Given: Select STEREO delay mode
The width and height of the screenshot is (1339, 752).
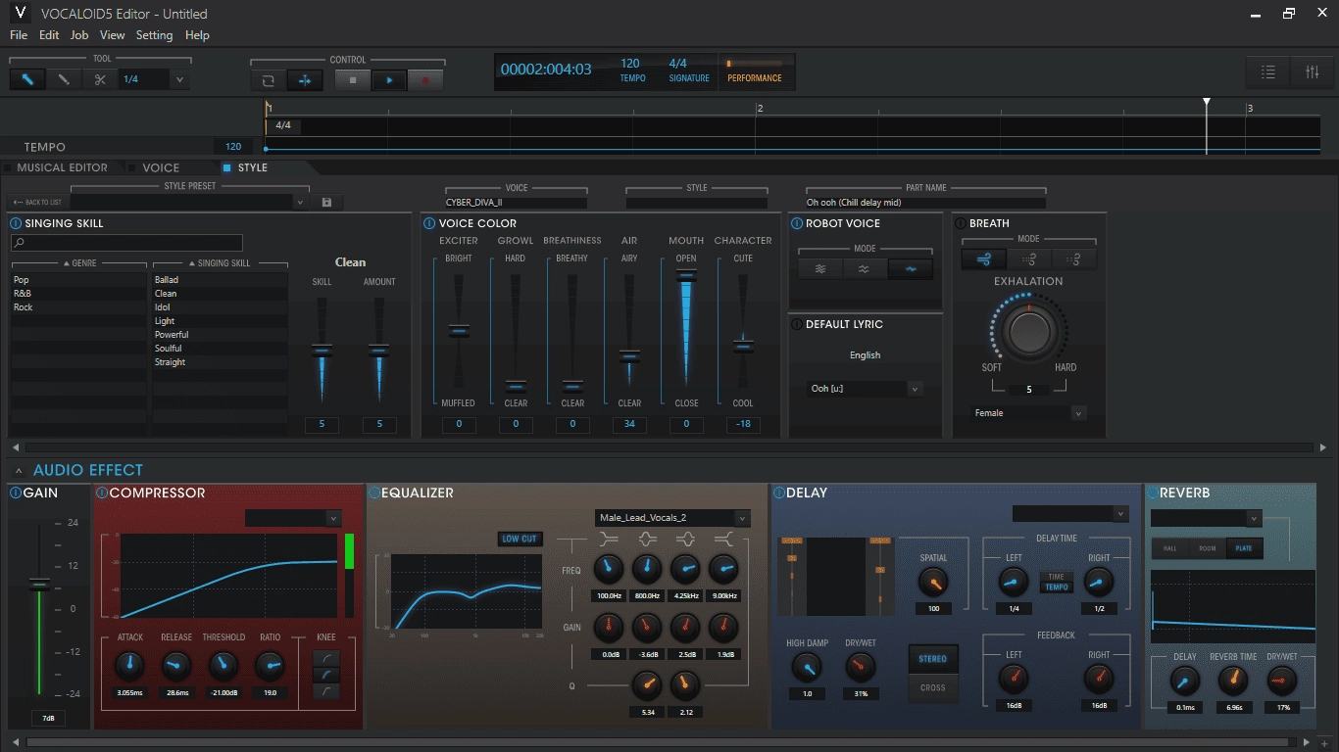Looking at the screenshot, I should tap(933, 659).
